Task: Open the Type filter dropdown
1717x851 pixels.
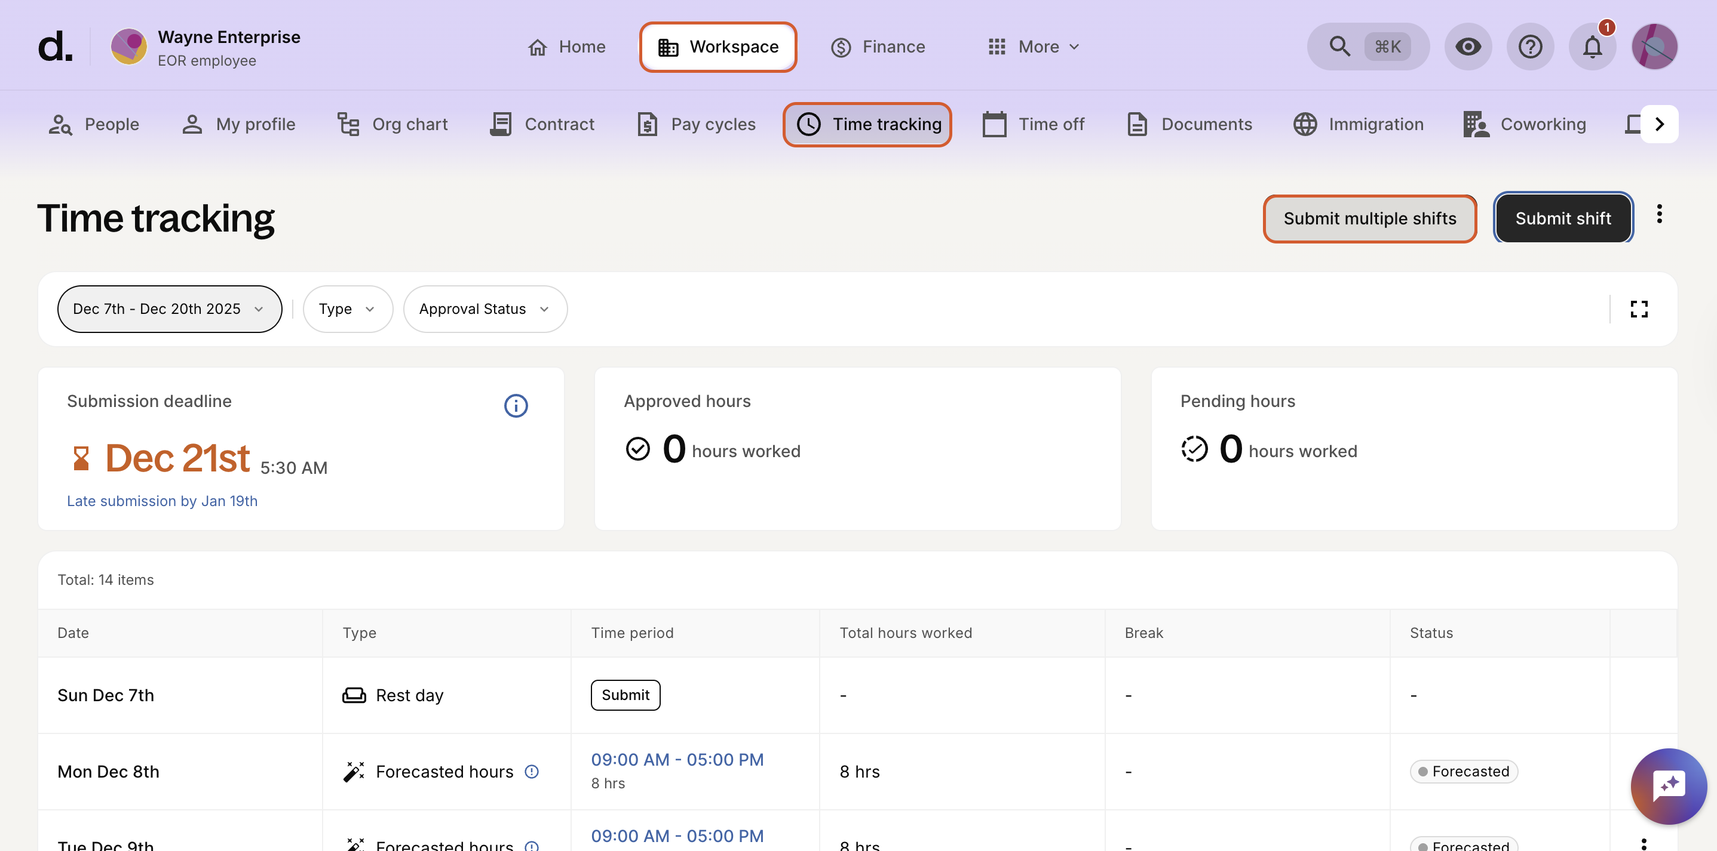Action: coord(347,309)
